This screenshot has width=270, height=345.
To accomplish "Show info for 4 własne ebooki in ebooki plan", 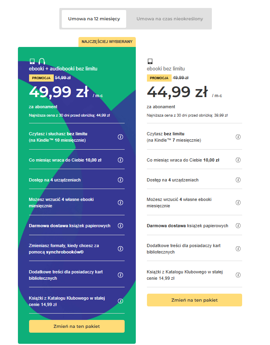I will [238, 203].
